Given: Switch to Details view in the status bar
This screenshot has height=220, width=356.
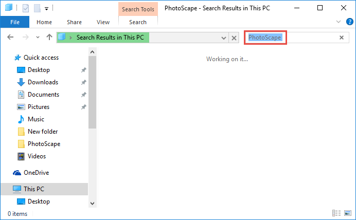Looking at the screenshot, I should click(336, 213).
